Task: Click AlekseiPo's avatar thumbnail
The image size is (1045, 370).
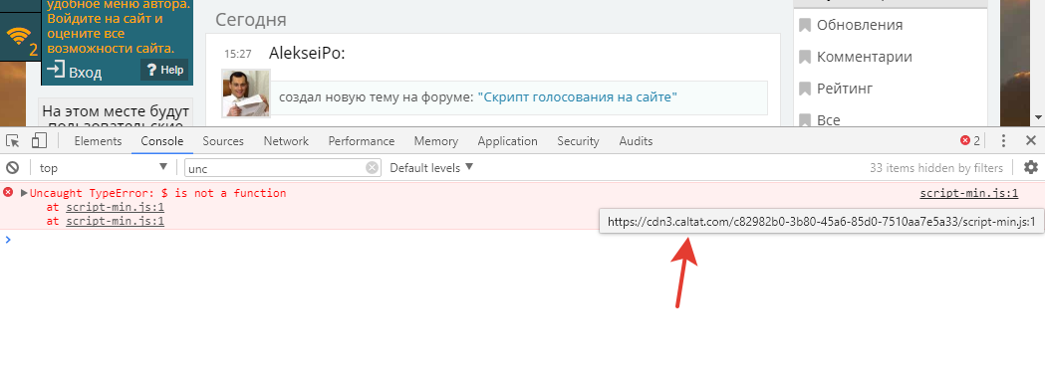Action: (246, 92)
